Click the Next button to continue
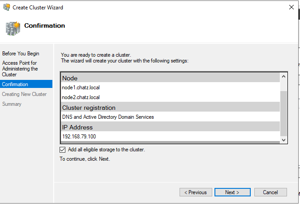This screenshot has width=300, height=204. click(232, 192)
